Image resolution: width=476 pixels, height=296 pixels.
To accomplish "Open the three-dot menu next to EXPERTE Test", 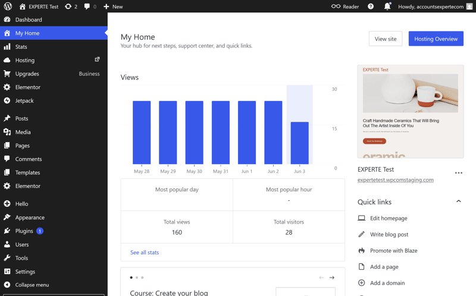I will [458, 173].
